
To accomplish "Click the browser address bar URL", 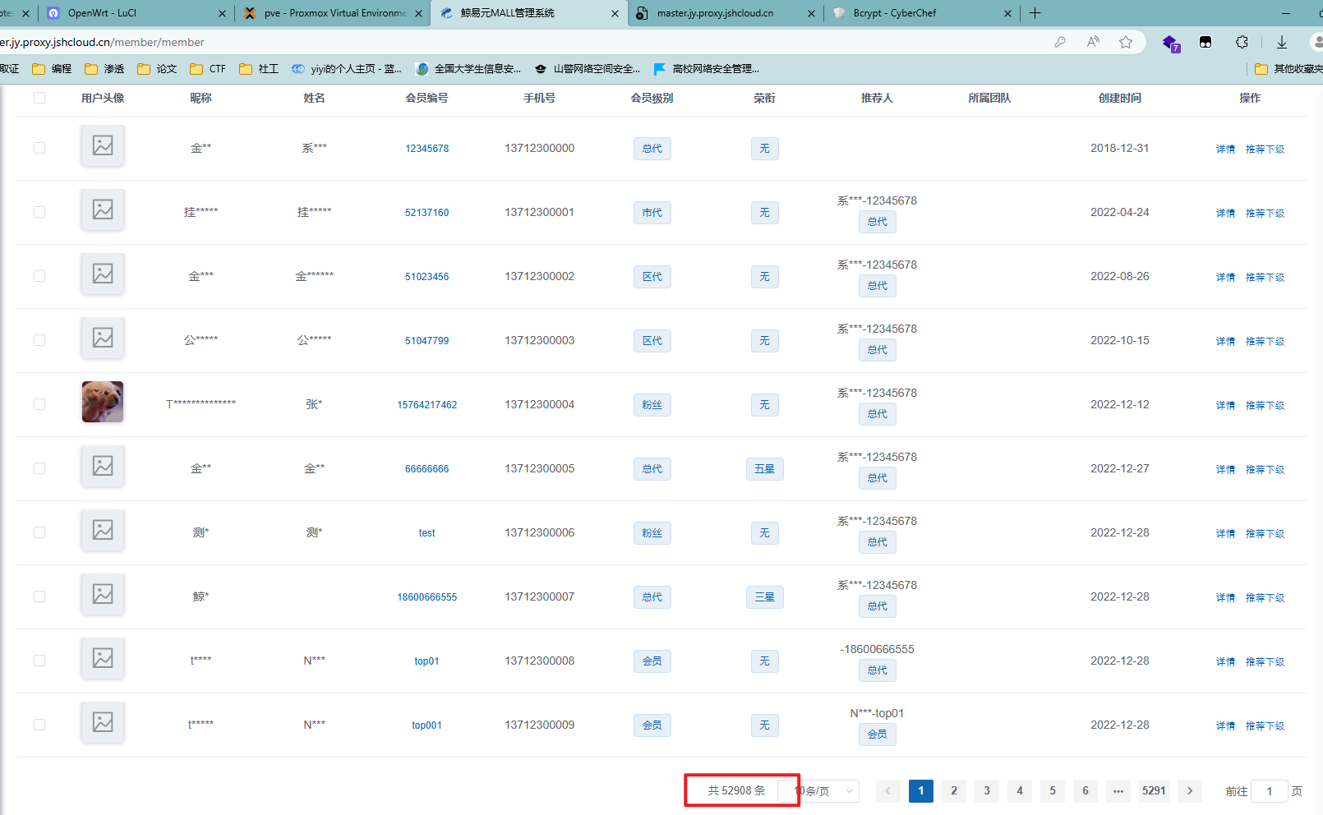I will point(103,42).
